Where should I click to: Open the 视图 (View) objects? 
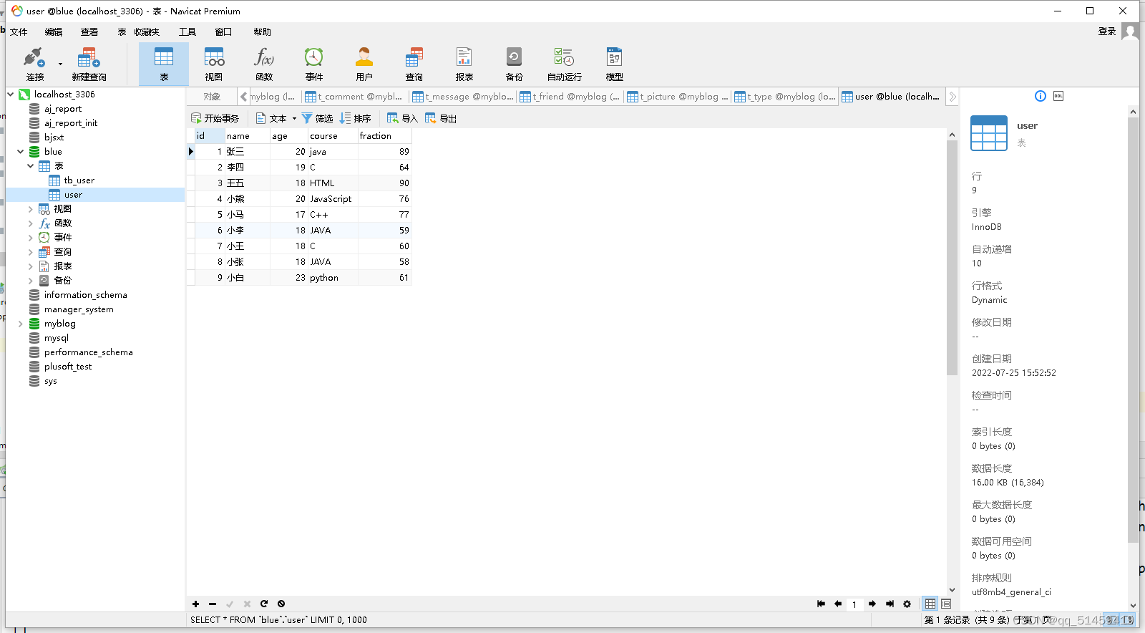pos(214,64)
